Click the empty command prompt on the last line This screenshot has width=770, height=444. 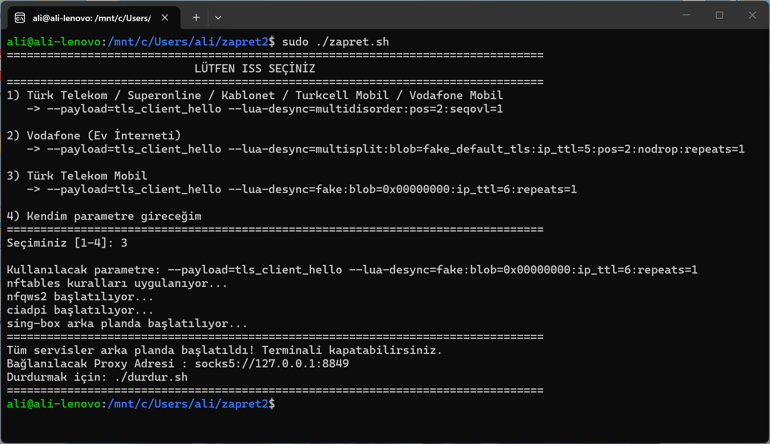click(x=141, y=404)
